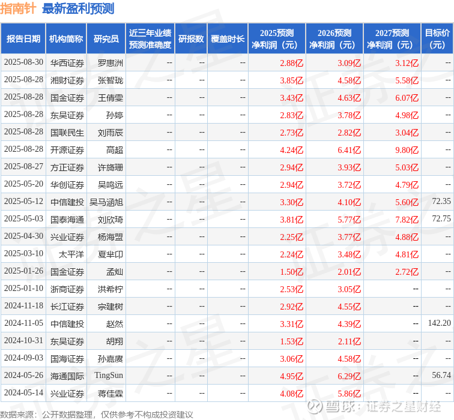Click 2.73亿 in the 国联民生 row
The height and width of the screenshot is (420, 454).
[x=292, y=133]
